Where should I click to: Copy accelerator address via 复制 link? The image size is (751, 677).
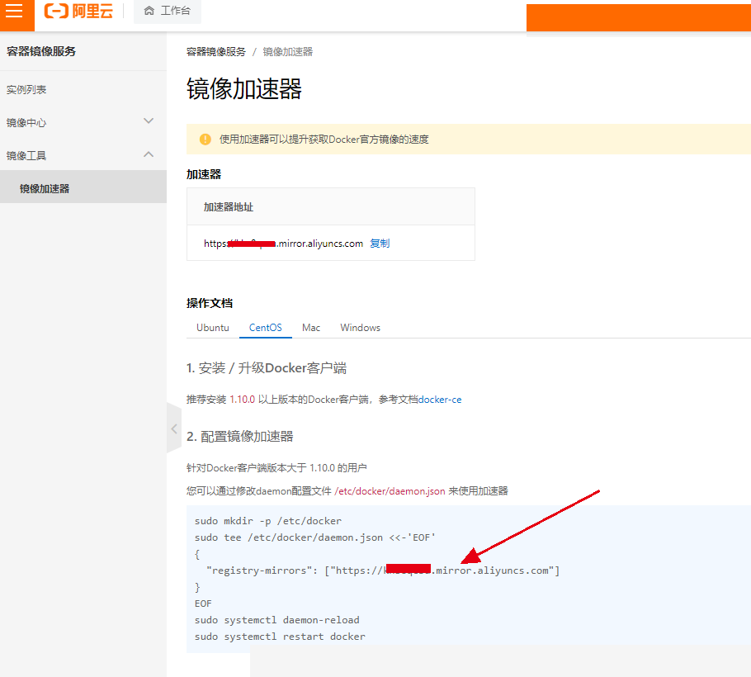click(x=380, y=244)
